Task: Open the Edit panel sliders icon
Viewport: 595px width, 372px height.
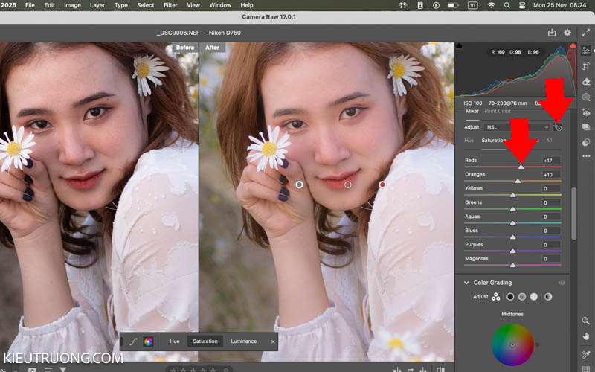Action: tap(586, 50)
